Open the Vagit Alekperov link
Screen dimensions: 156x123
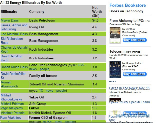point(12,108)
